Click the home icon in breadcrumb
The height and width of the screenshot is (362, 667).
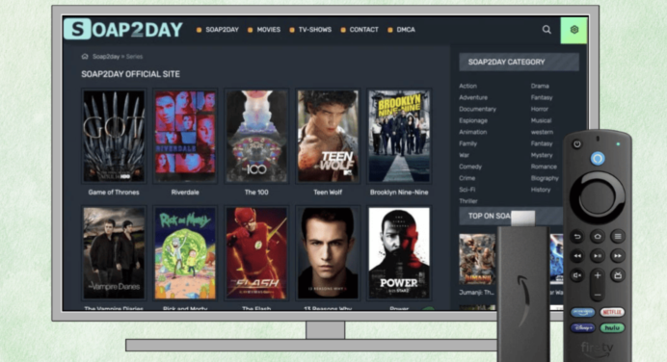85,57
